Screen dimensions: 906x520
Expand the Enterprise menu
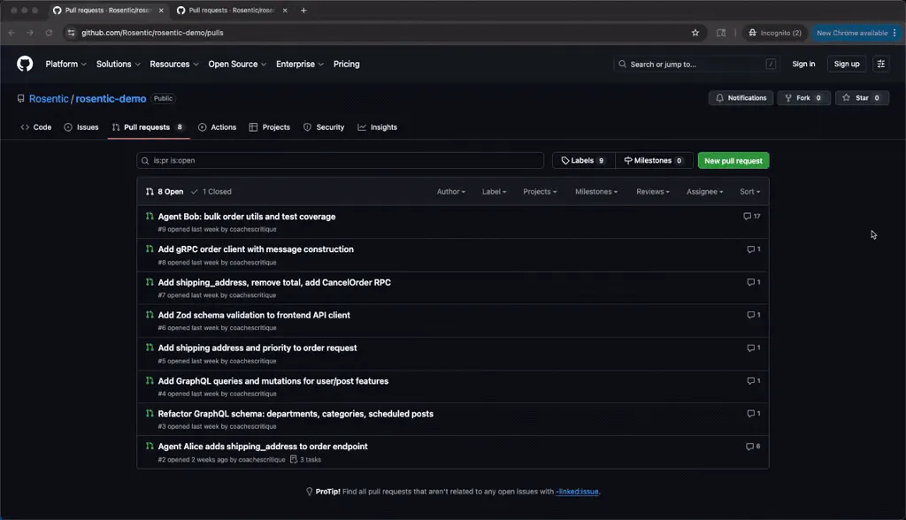tap(299, 65)
